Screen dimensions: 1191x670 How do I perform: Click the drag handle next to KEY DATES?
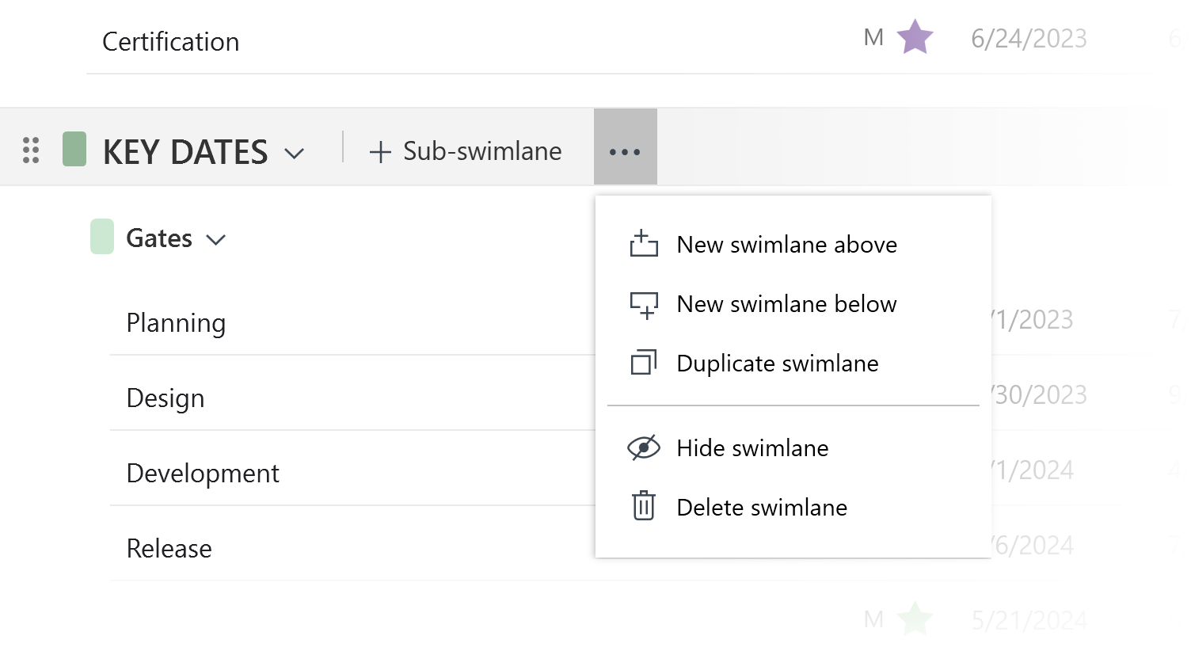(x=31, y=150)
